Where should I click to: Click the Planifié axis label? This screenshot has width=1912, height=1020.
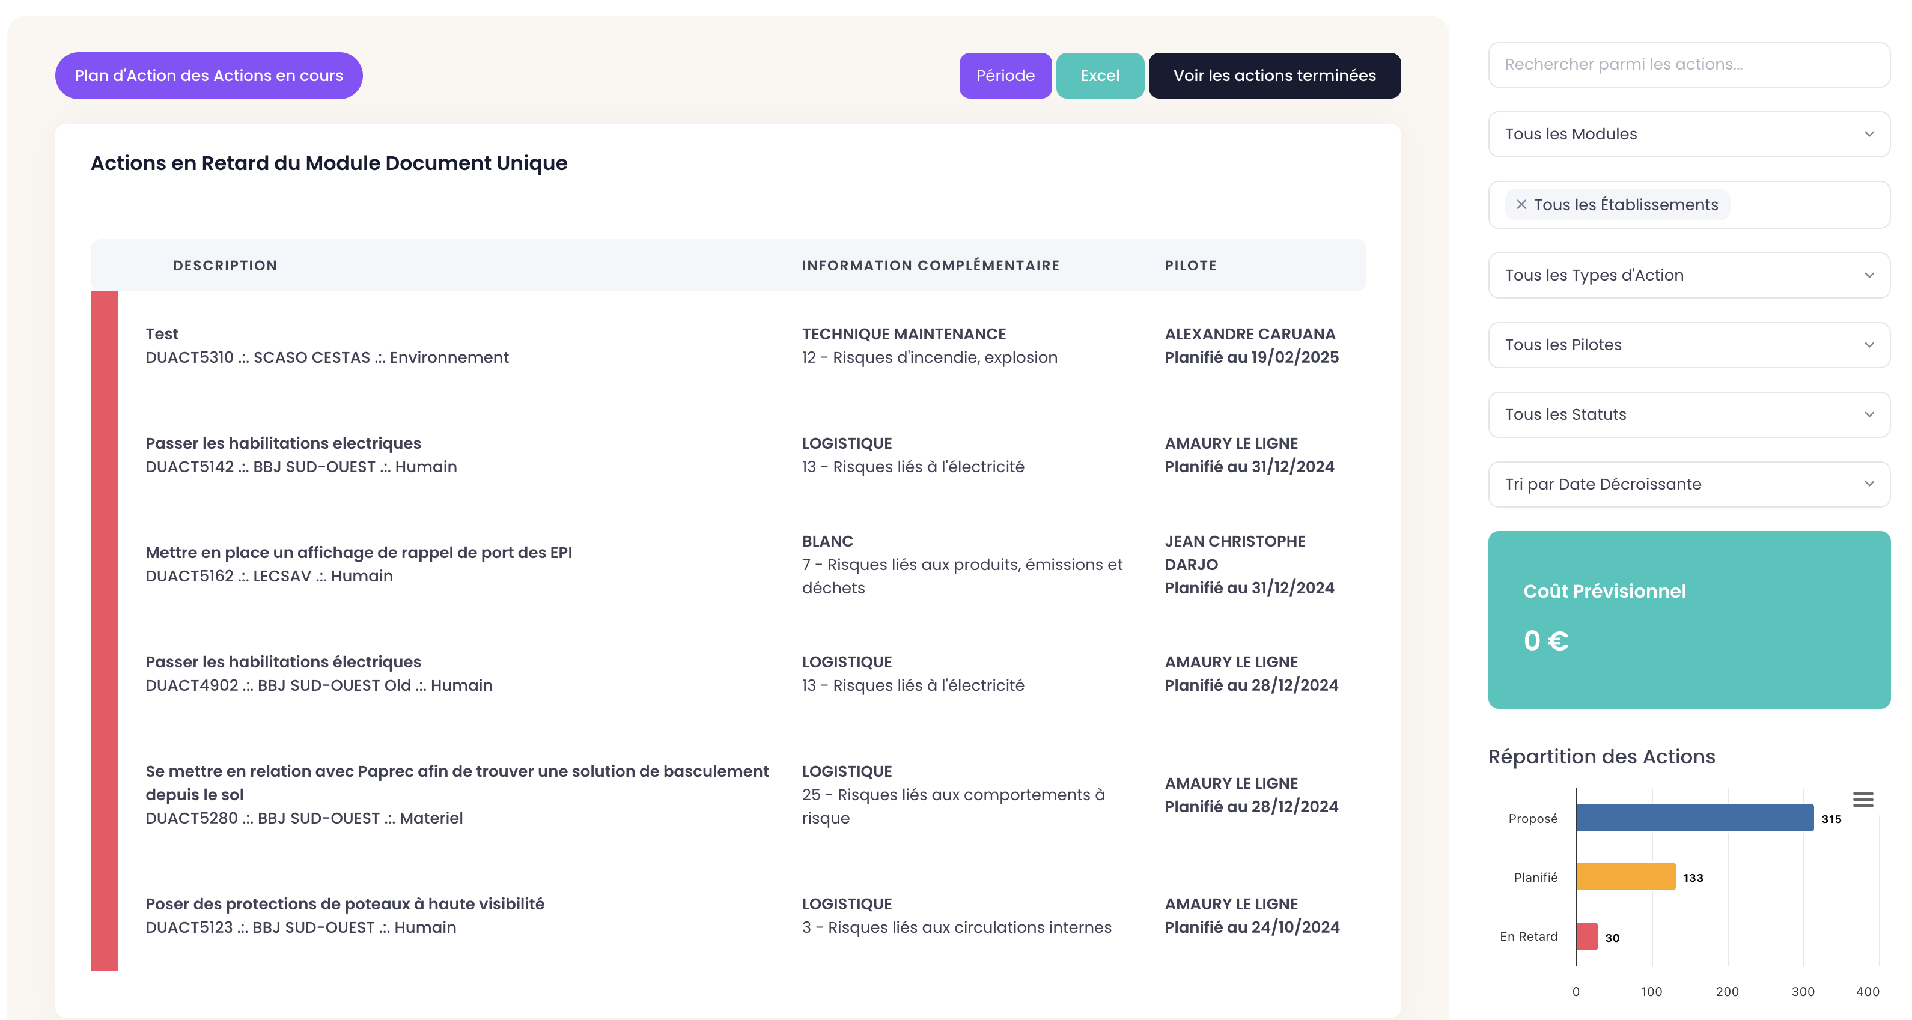point(1536,878)
